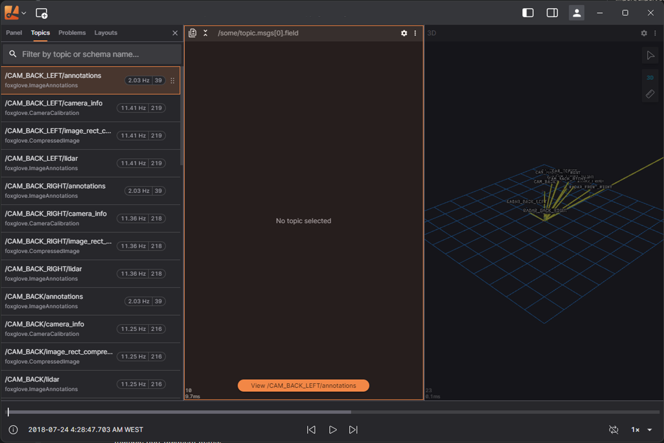Select /CAM_BACK_LEFT/annotations topic row

coord(90,80)
